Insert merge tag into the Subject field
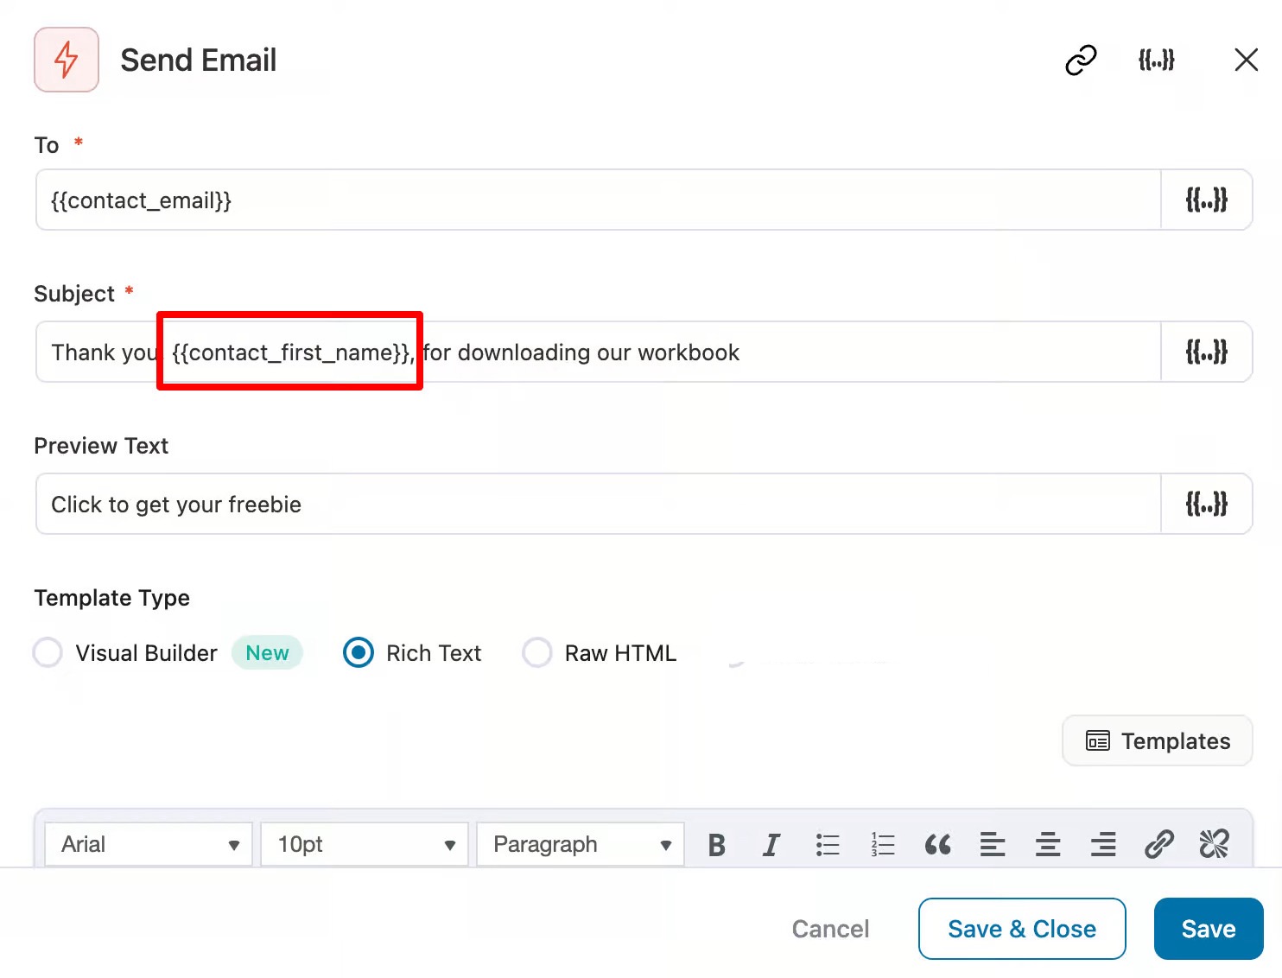This screenshot has height=978, width=1282. click(x=1206, y=352)
